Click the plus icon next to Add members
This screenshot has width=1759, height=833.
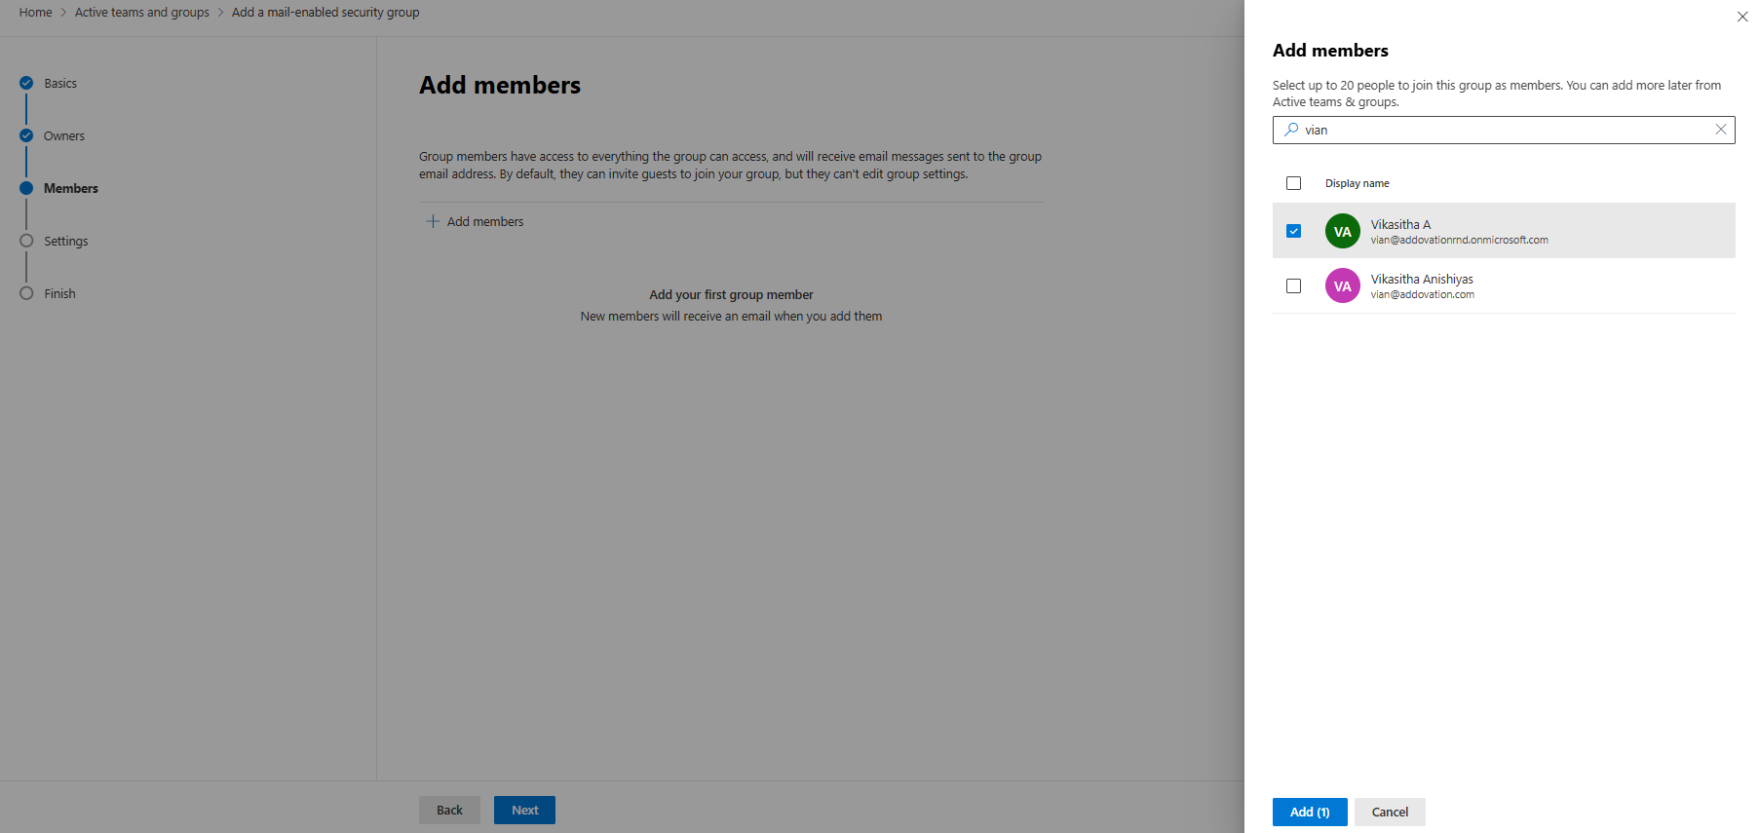[433, 221]
